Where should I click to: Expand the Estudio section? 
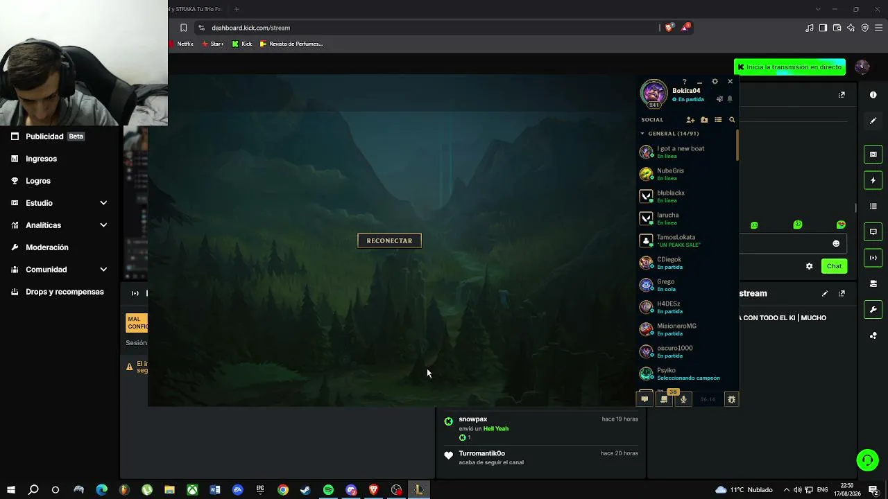pos(60,203)
